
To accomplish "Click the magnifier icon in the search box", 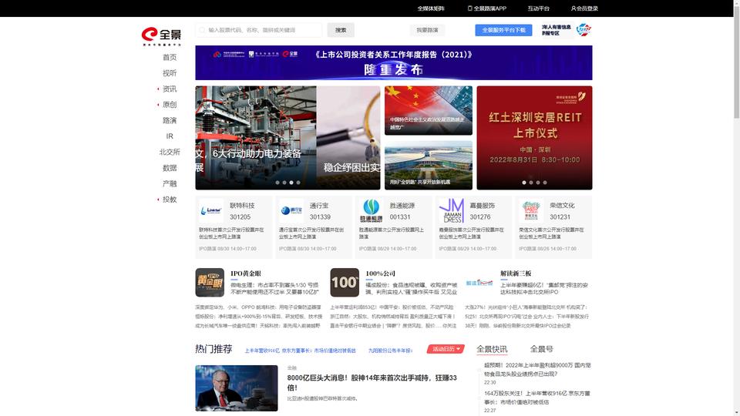I will tap(203, 30).
